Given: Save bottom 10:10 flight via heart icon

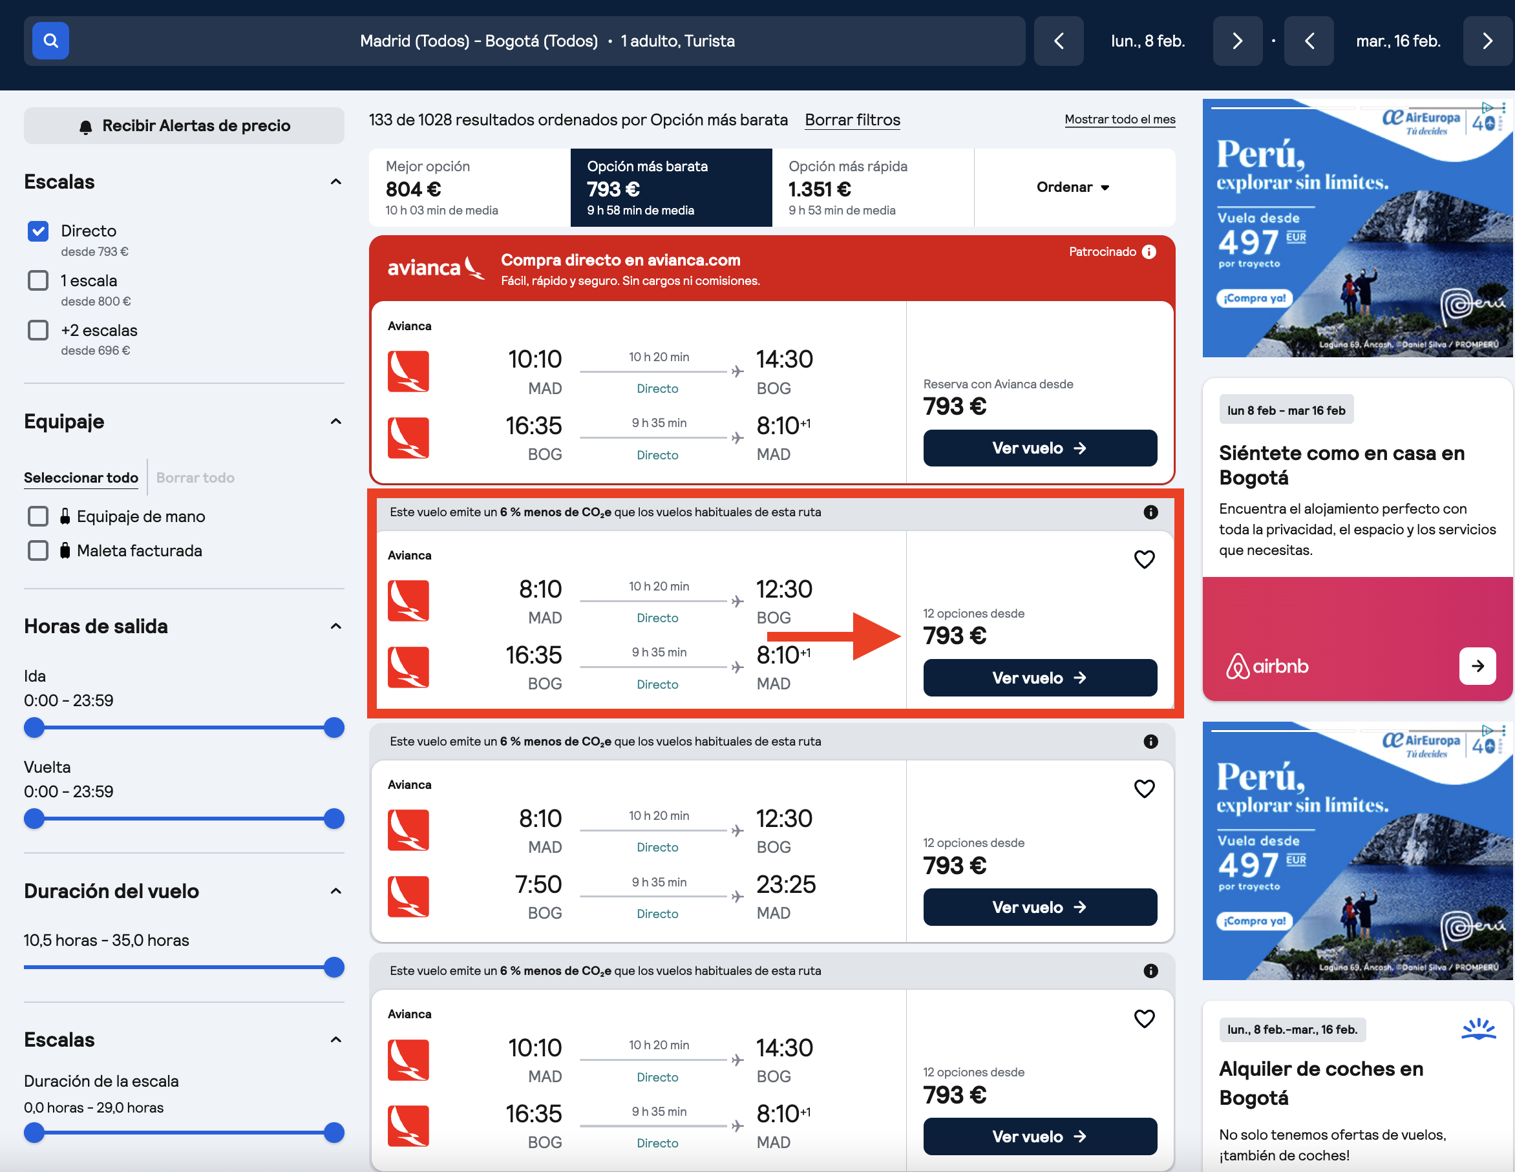Looking at the screenshot, I should pos(1144,1018).
